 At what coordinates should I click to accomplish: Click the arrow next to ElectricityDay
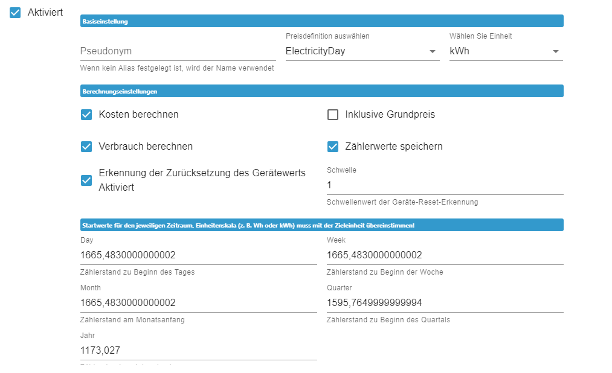[432, 51]
